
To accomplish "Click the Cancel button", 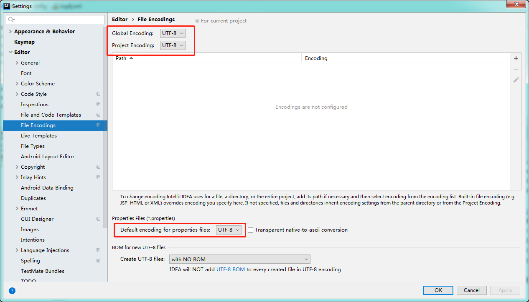I will point(471,290).
